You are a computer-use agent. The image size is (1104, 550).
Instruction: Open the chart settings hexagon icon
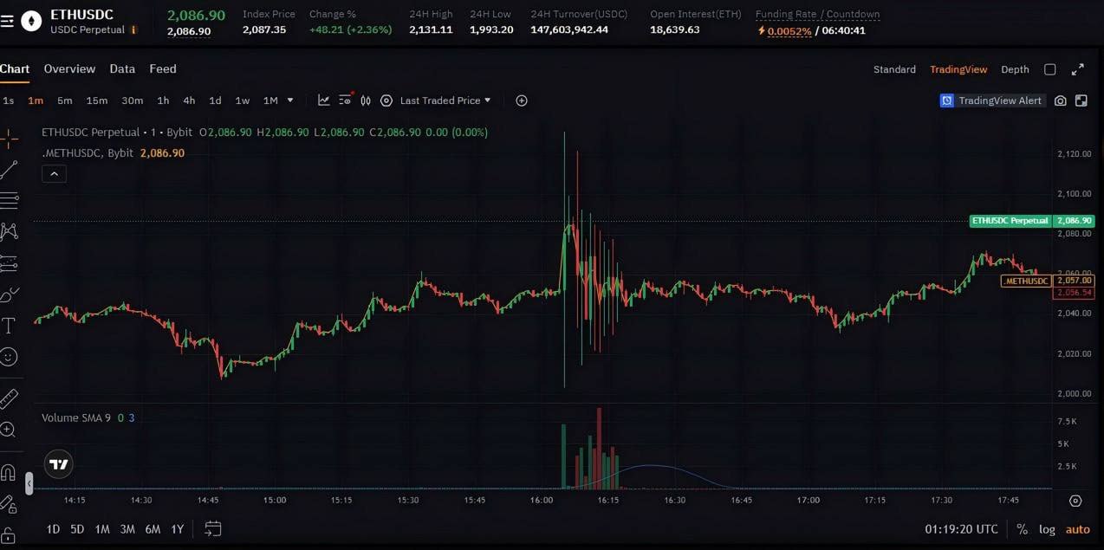pos(386,100)
